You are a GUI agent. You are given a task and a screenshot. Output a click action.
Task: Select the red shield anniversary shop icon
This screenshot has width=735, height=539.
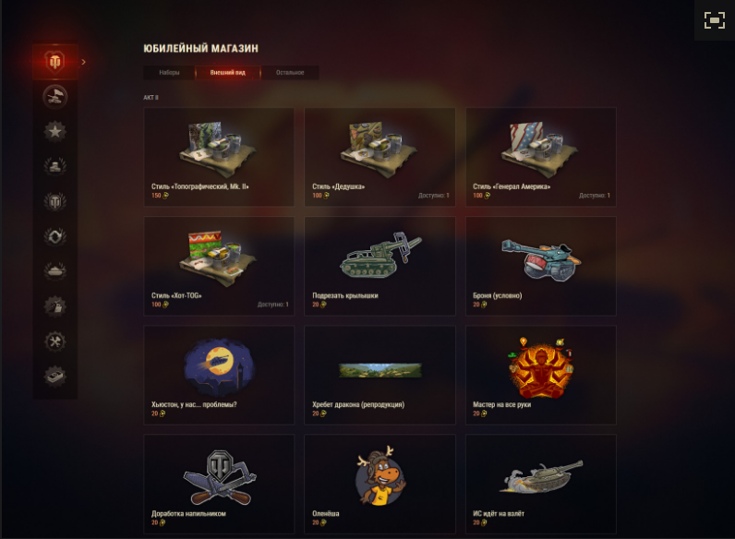pyautogui.click(x=54, y=62)
